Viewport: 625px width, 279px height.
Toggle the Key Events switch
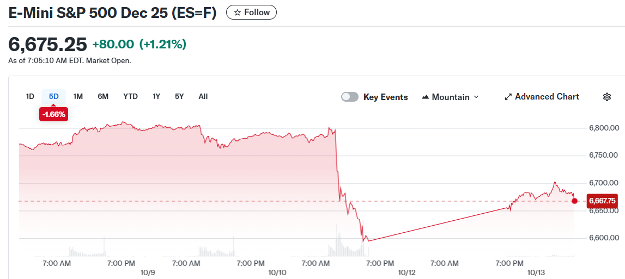[x=350, y=97]
